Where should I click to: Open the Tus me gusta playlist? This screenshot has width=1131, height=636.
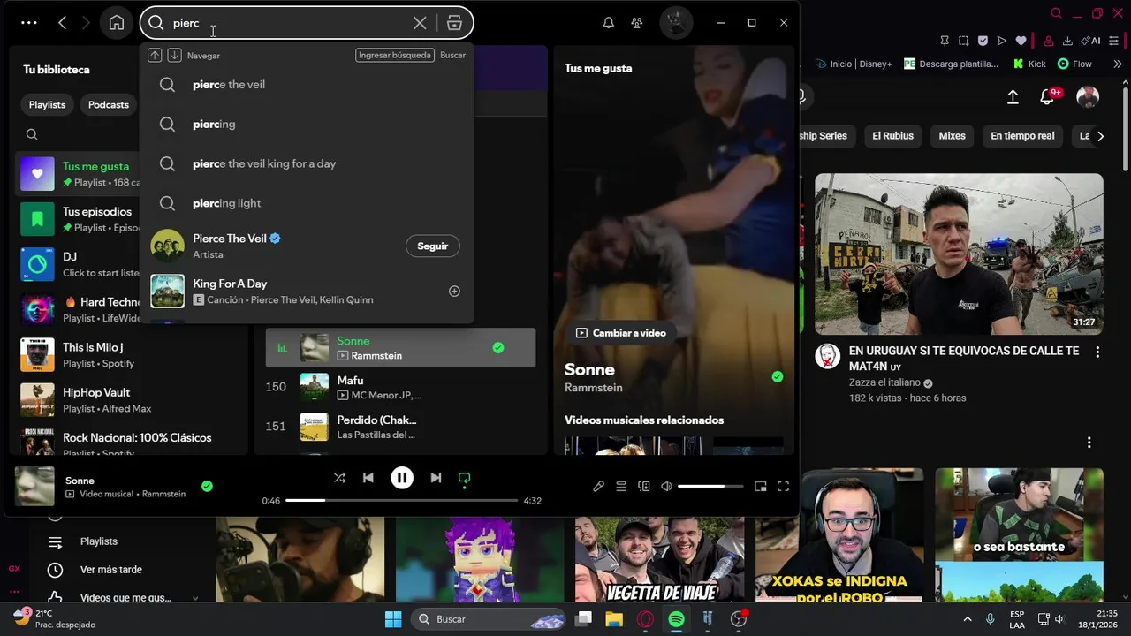pos(80,174)
